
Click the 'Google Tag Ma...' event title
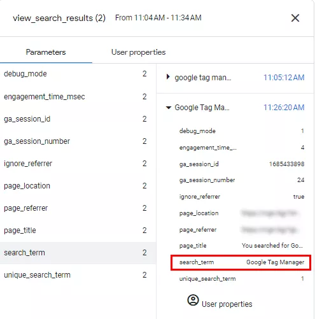[202, 108]
